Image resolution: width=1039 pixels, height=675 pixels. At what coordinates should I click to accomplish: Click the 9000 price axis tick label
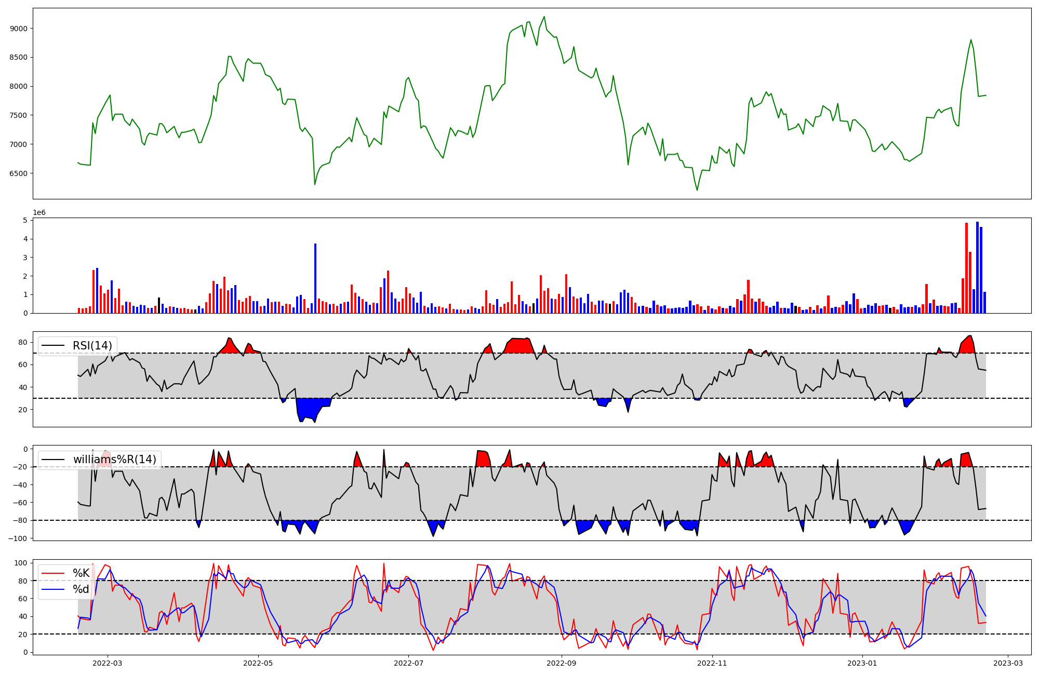pos(19,29)
